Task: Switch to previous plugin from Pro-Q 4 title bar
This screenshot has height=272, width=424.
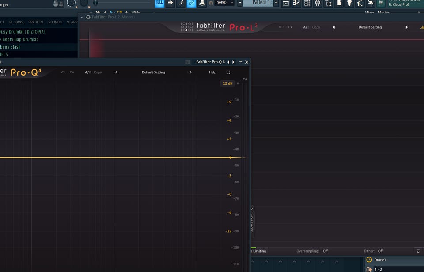Action: point(228,62)
